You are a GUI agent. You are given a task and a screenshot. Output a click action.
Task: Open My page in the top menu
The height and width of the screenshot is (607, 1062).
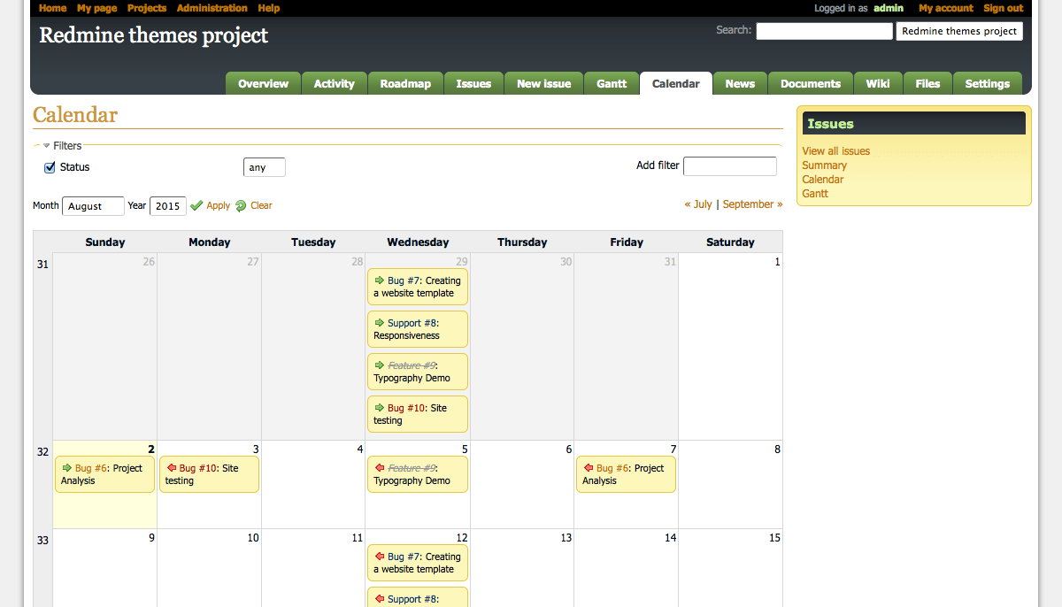[97, 8]
